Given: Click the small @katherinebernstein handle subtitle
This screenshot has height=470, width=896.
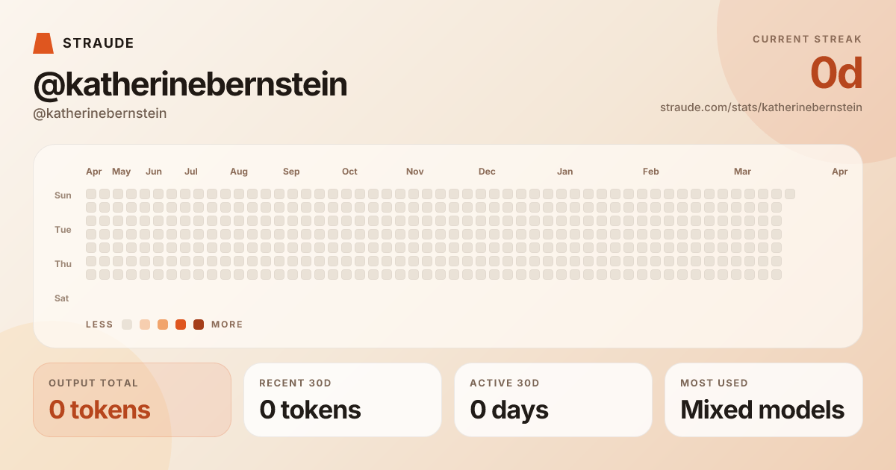Looking at the screenshot, I should click(100, 113).
